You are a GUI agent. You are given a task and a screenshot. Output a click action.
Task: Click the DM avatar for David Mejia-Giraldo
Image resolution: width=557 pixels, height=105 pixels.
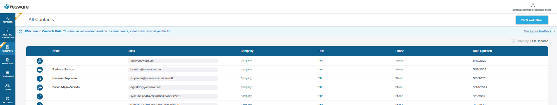[40, 87]
